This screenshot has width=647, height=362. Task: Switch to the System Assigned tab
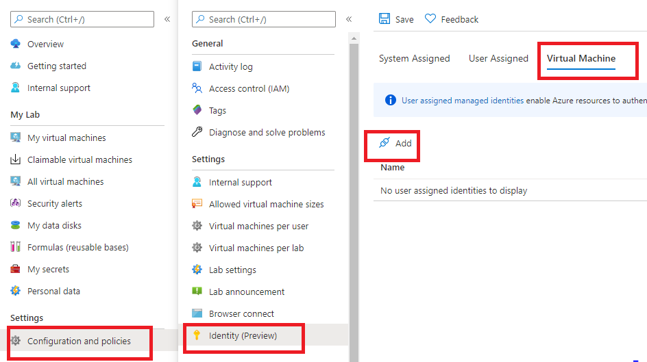[x=414, y=58]
